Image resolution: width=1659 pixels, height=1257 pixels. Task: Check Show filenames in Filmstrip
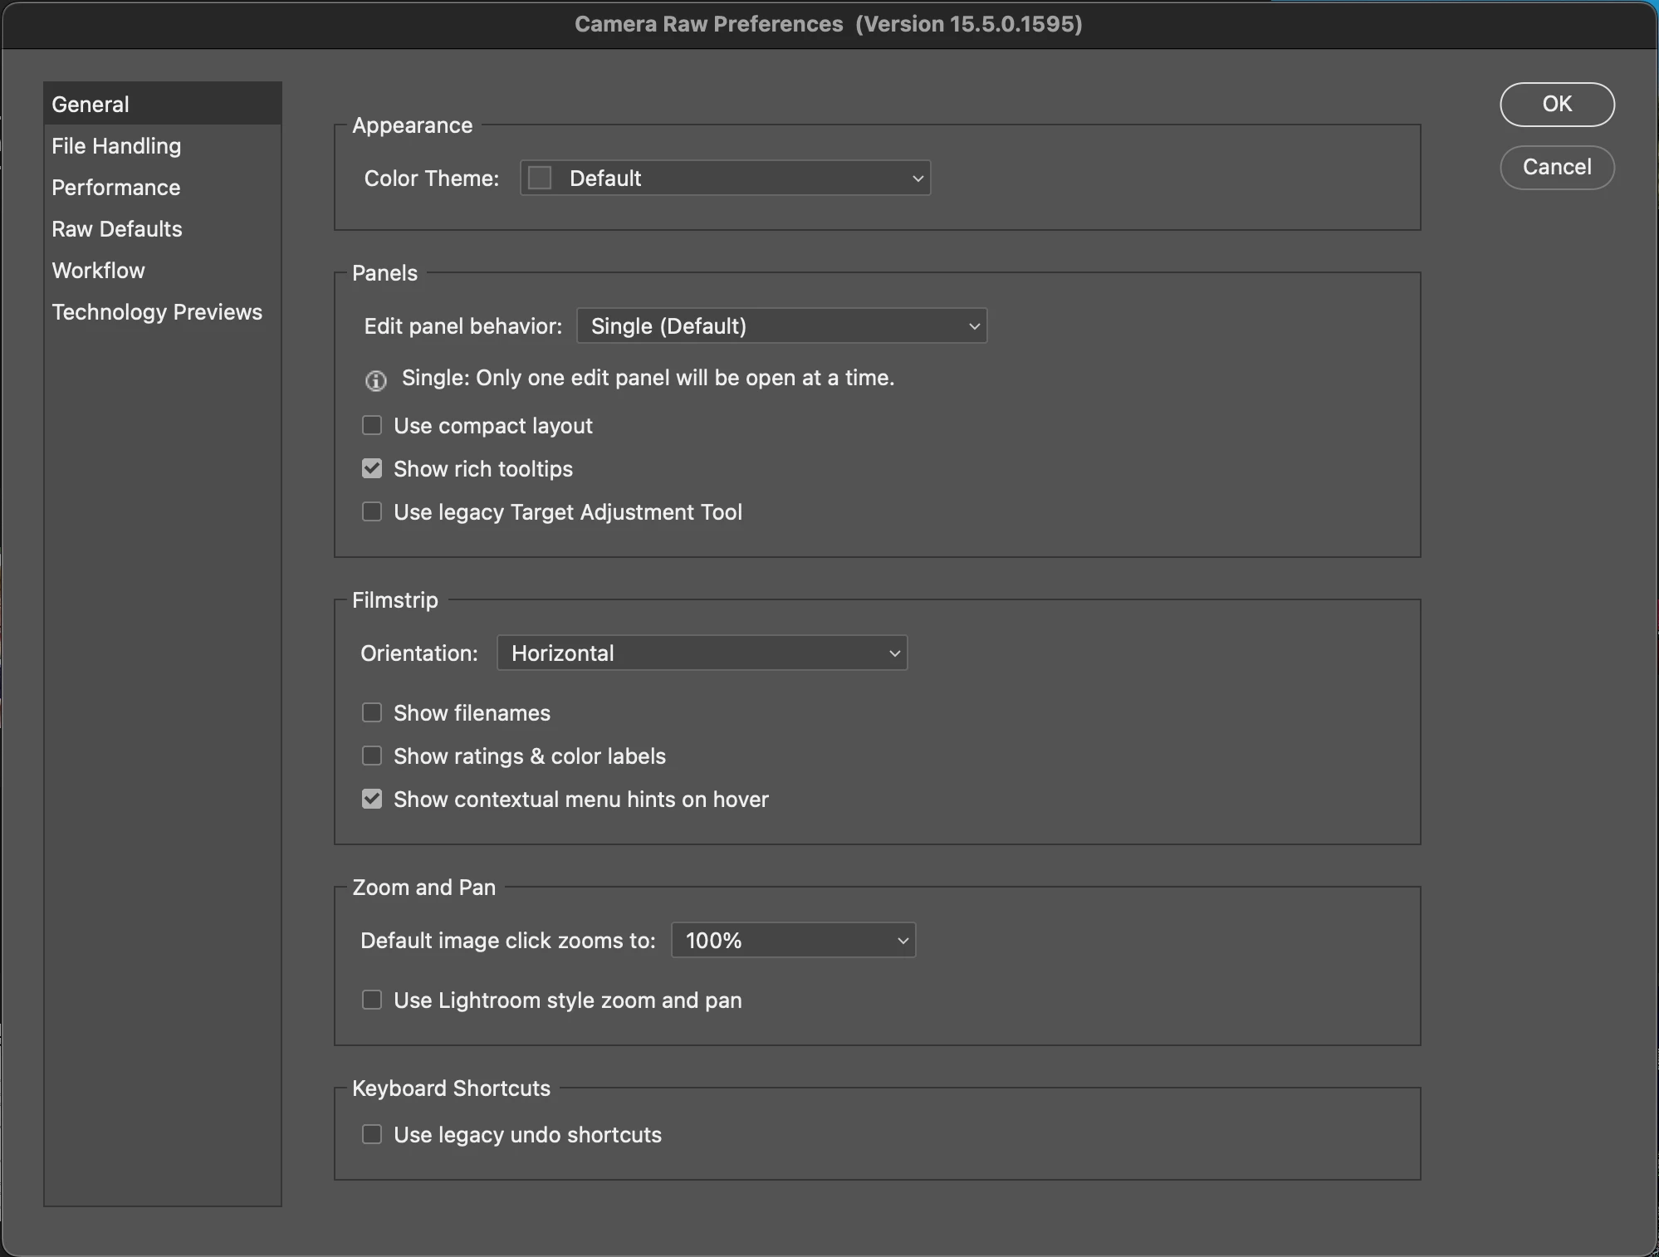tap(372, 712)
